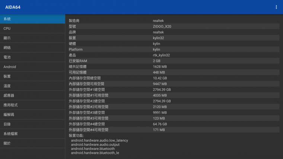Select the rtk_kylin32 product value
Image resolution: width=283 pixels, height=159 pixels.
tap(161, 55)
